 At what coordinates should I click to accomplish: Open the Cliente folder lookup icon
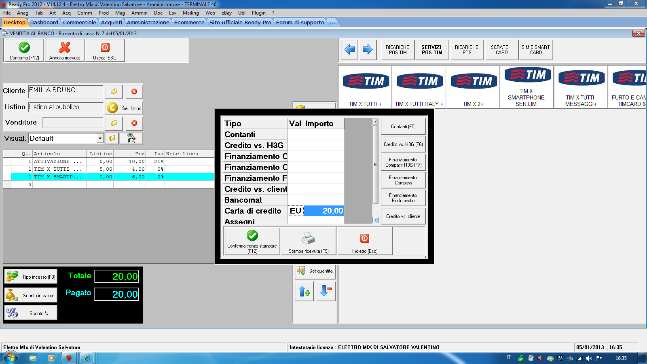click(x=114, y=91)
